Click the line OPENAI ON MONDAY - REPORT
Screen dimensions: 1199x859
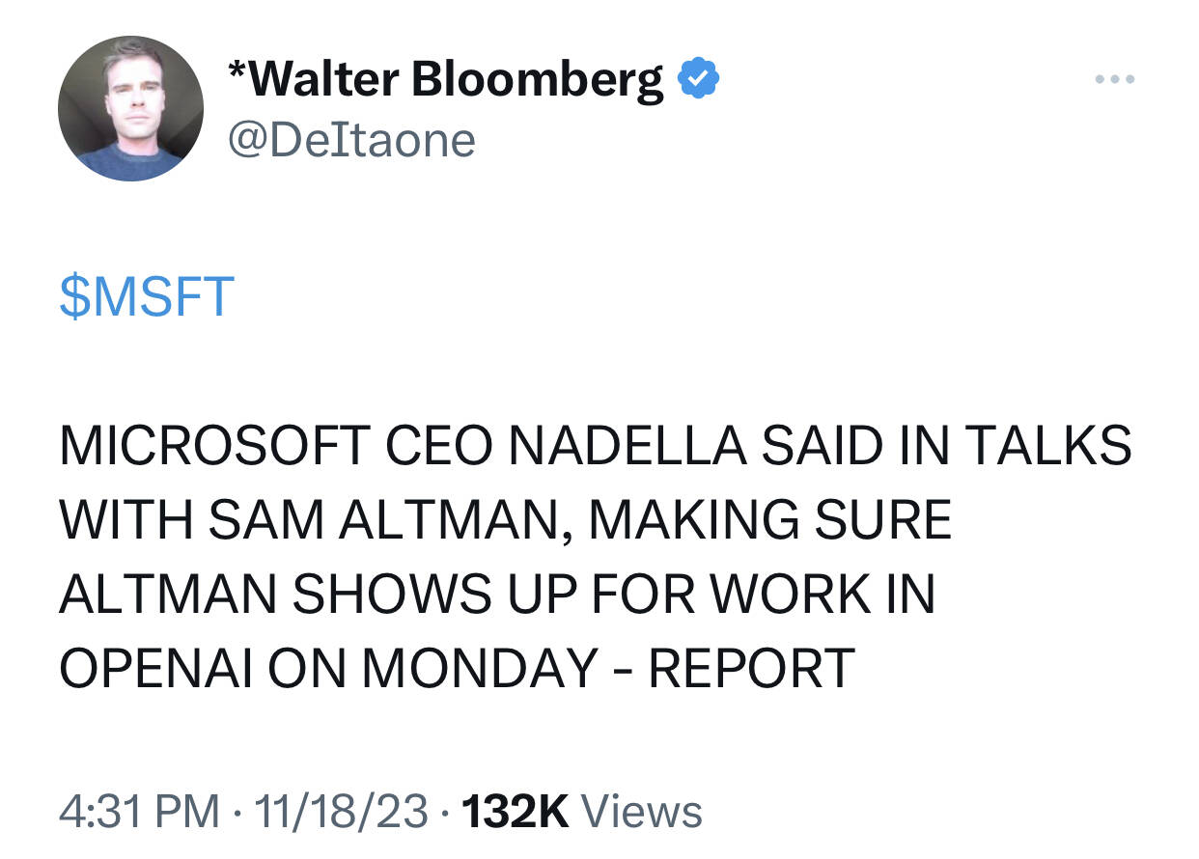point(457,668)
